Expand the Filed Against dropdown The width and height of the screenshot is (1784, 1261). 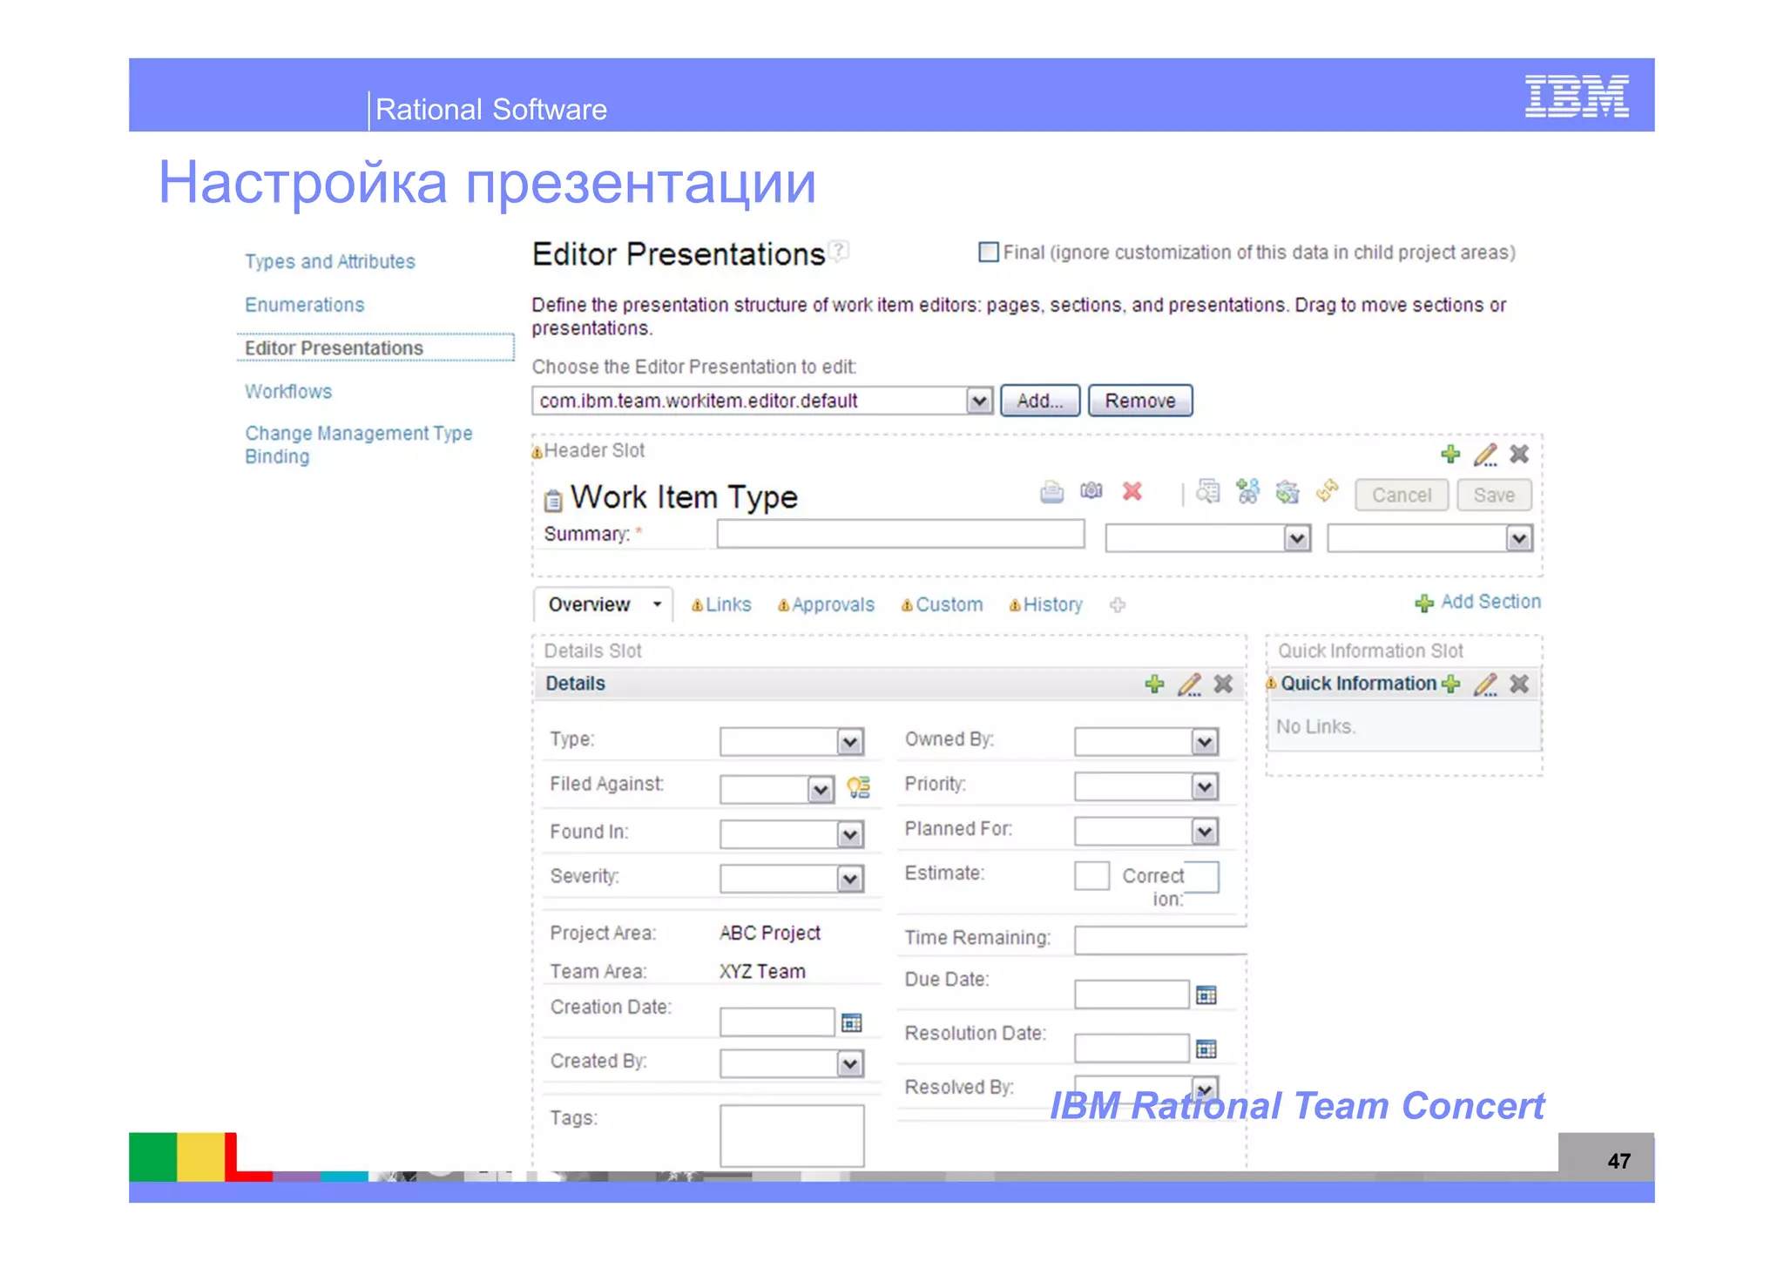click(x=821, y=790)
